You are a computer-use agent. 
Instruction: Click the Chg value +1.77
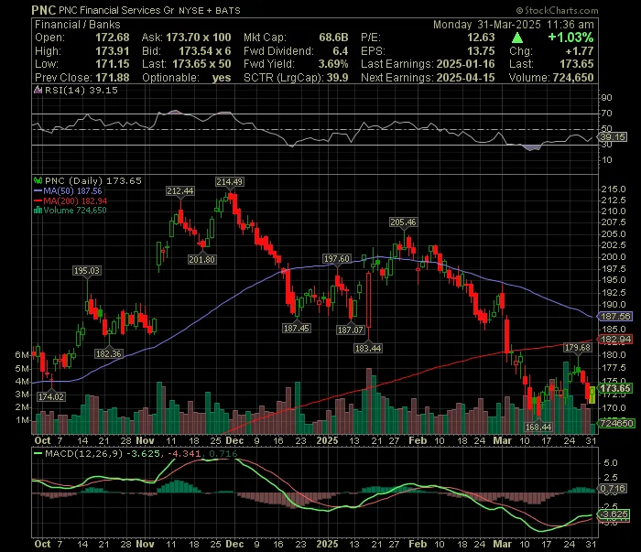click(580, 51)
